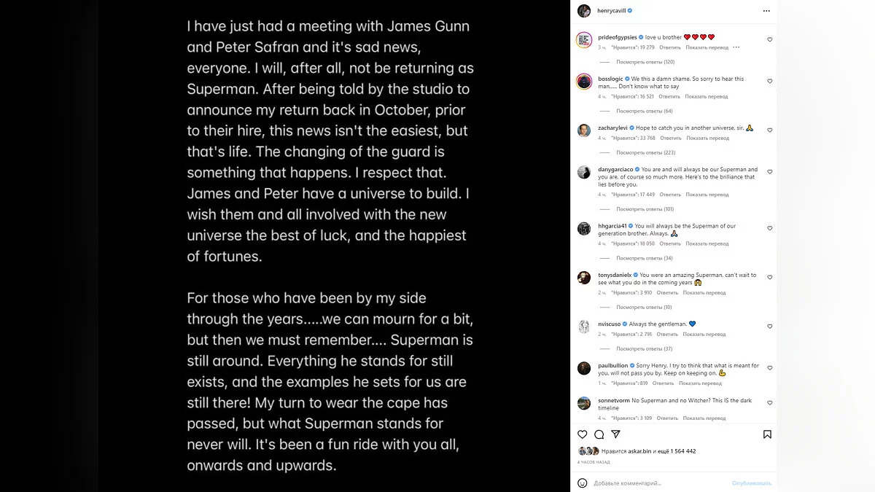The width and height of the screenshot is (875, 492).
Task: Reply to the danygarciaco comment
Action: point(670,195)
